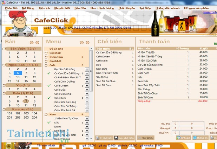Click the floppy disk icon on Lưu chế biến
The image size is (217, 149).
(x=116, y=138)
